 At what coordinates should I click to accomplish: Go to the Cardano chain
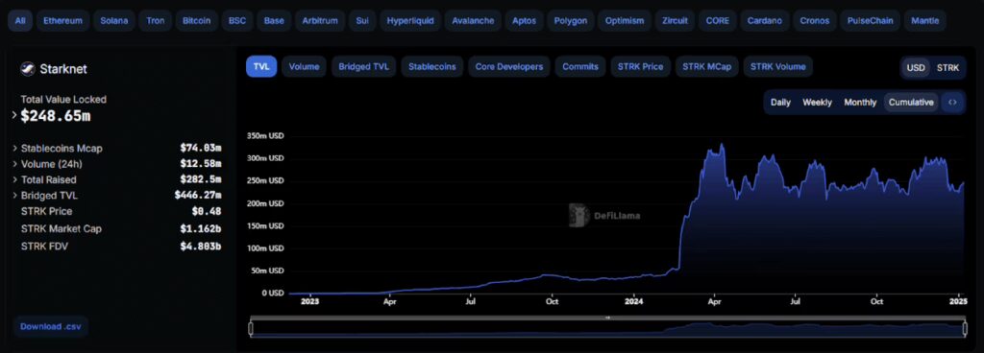[x=764, y=21]
